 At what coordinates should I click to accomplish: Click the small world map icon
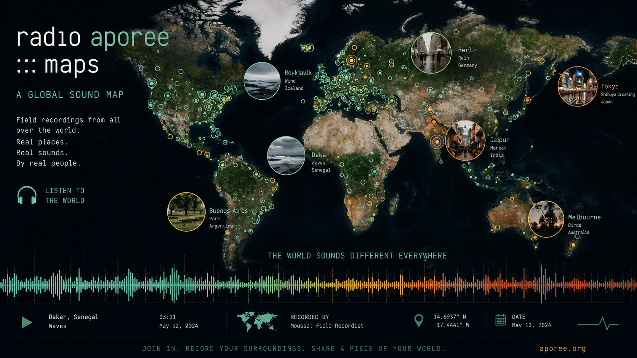[x=257, y=321]
